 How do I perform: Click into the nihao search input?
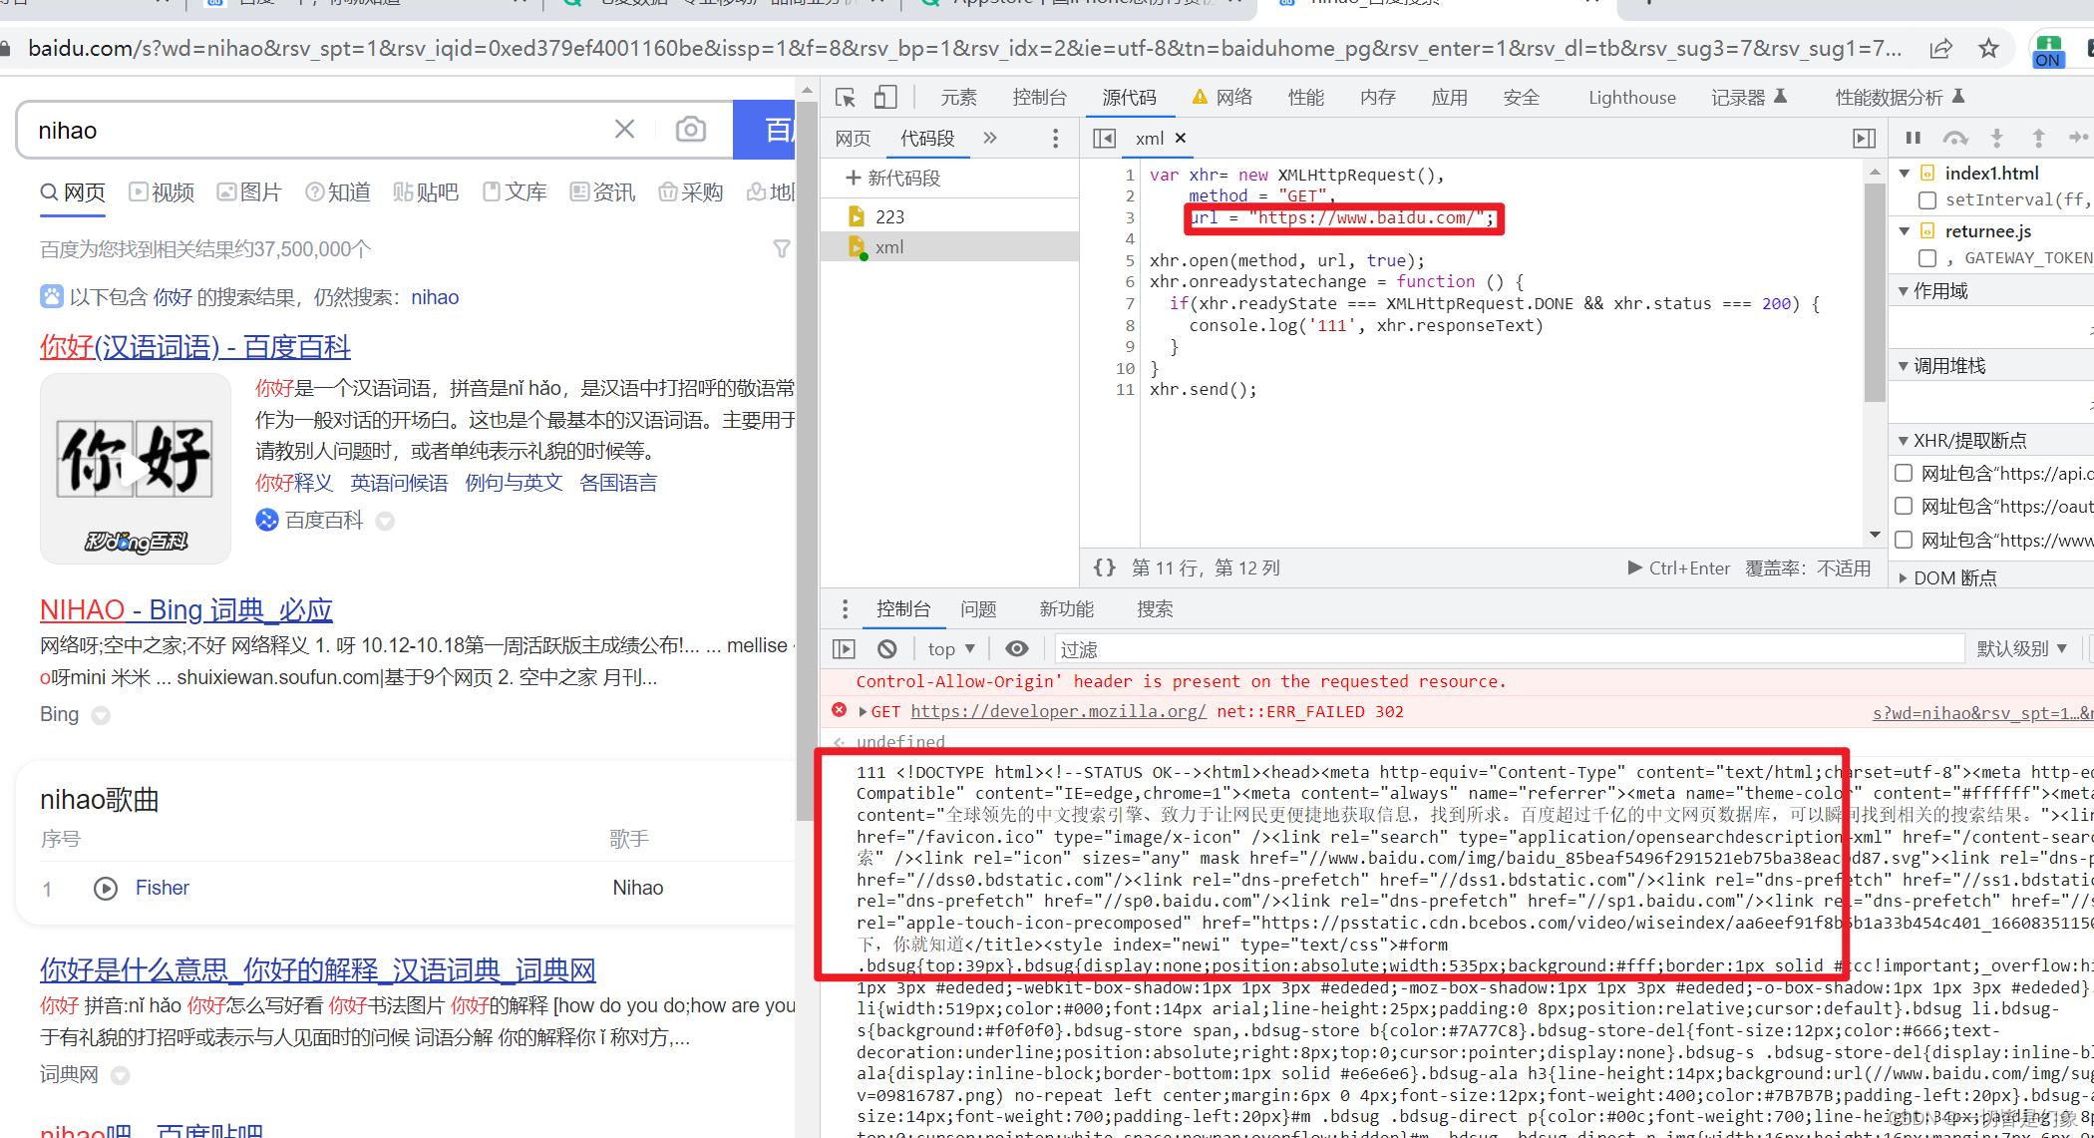319,130
